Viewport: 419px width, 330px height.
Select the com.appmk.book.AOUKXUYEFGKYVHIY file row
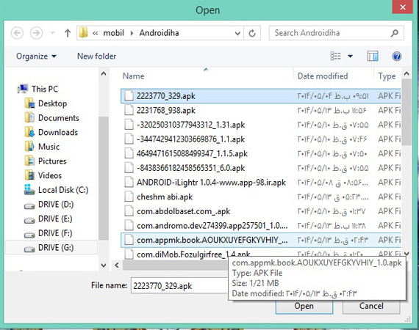(261, 240)
